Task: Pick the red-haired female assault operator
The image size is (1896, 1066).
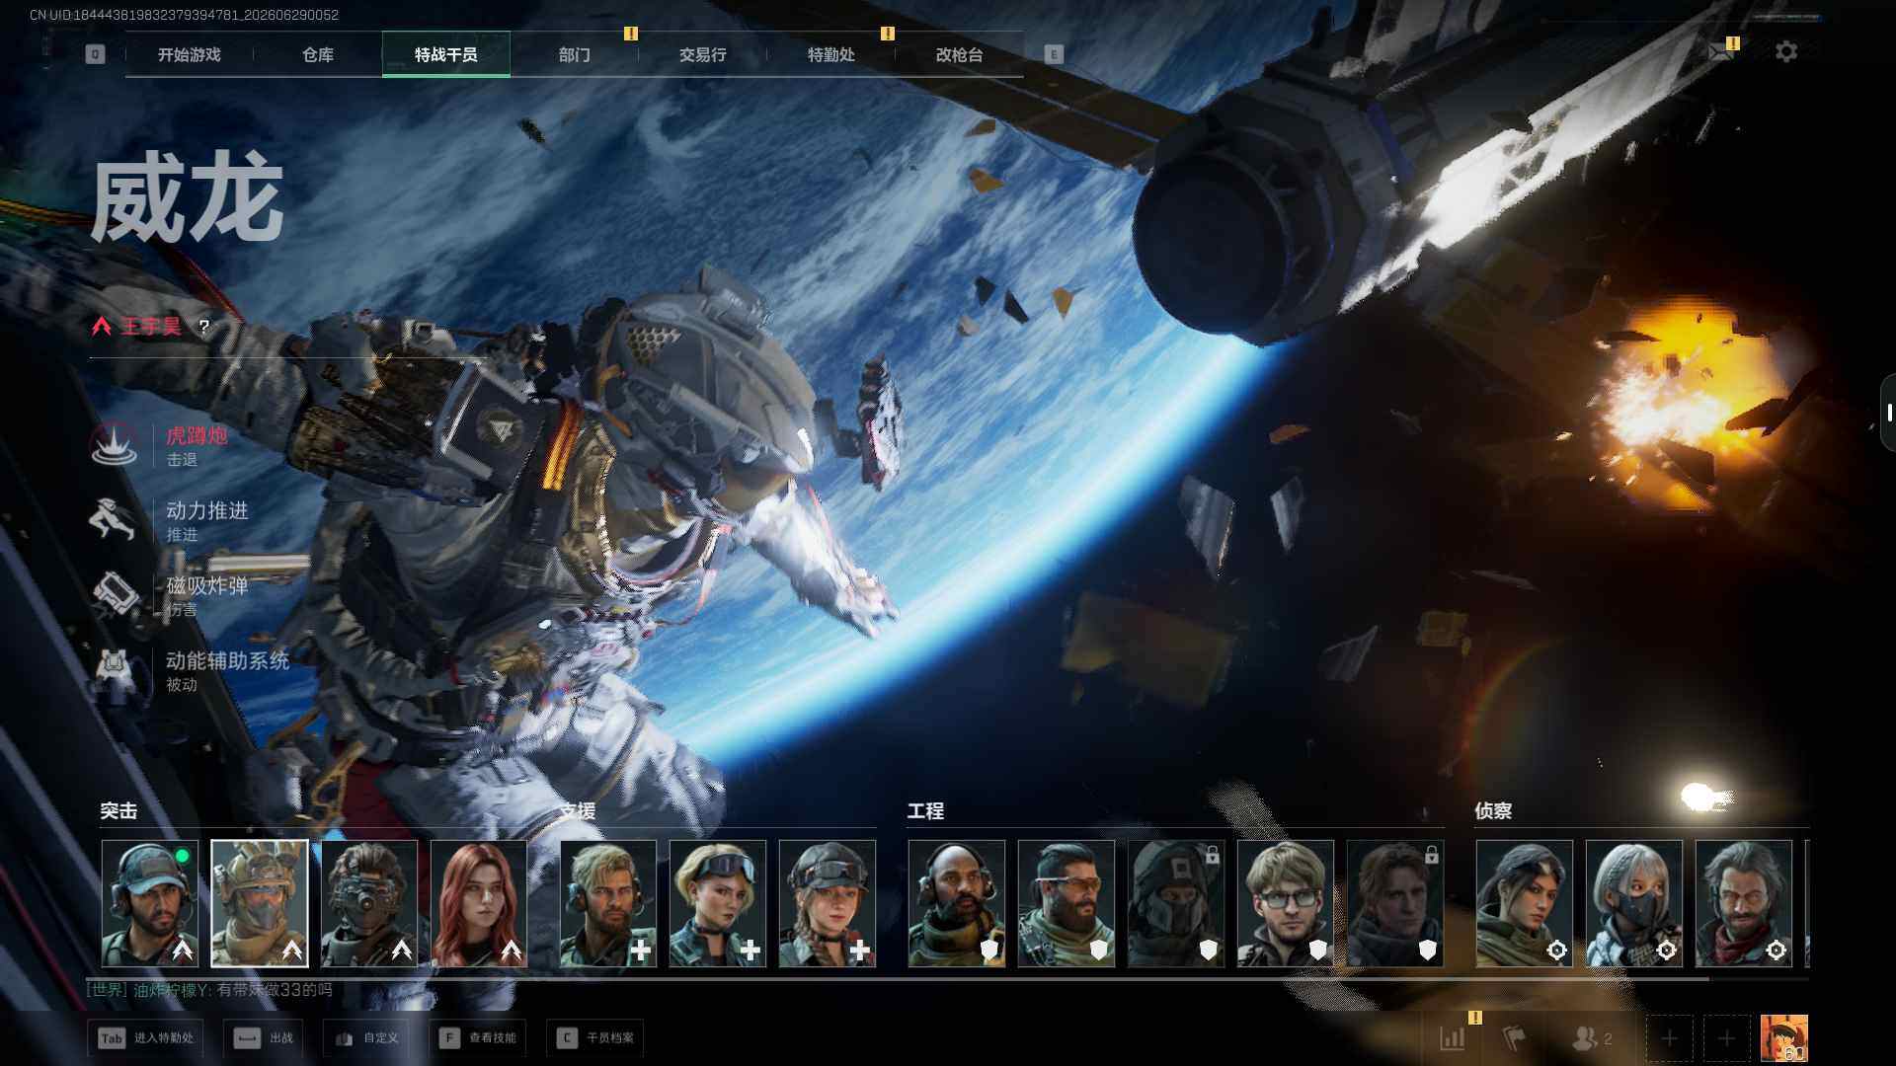Action: pos(479,903)
